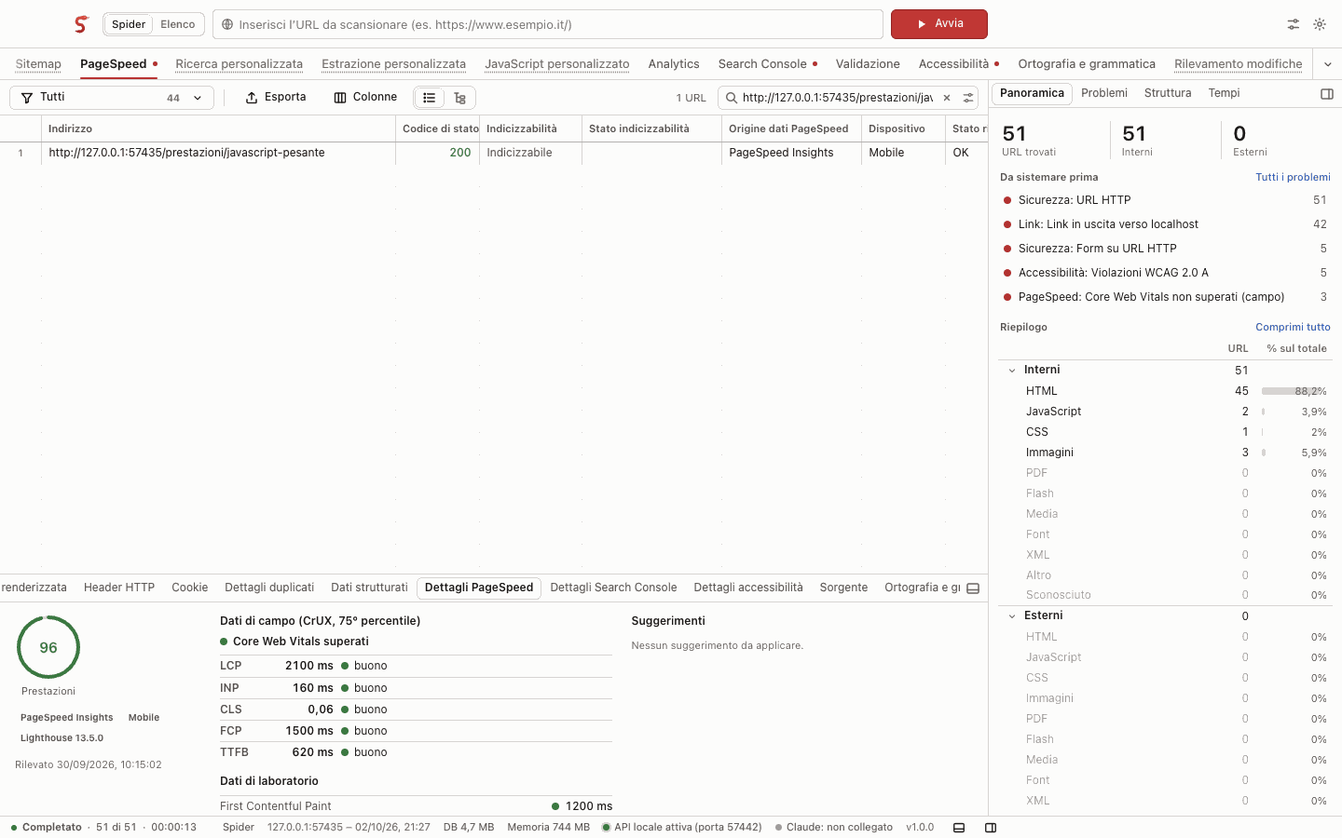Click the Esporta button

click(x=276, y=98)
